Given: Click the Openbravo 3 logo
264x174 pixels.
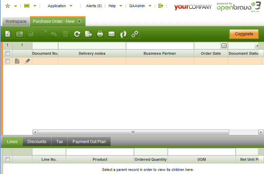Looking at the screenshot, I should click(x=239, y=7).
